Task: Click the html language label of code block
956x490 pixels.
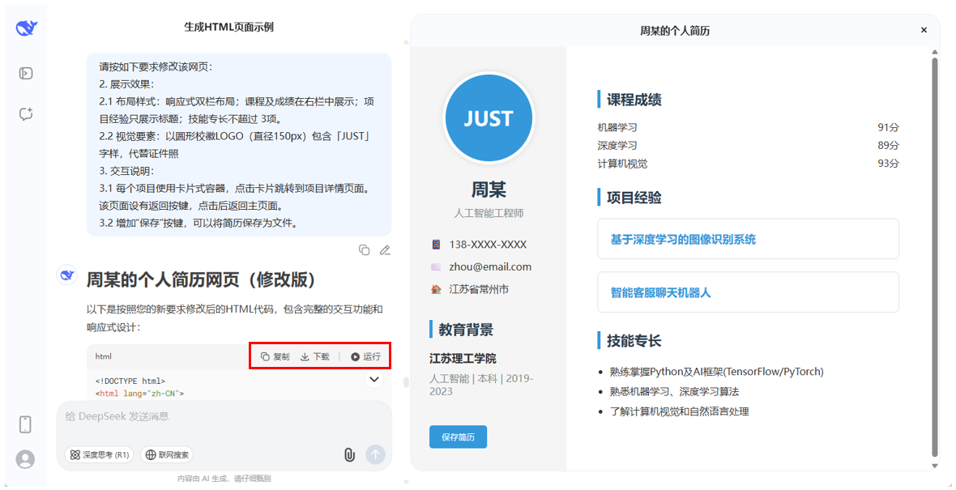Action: 103,356
